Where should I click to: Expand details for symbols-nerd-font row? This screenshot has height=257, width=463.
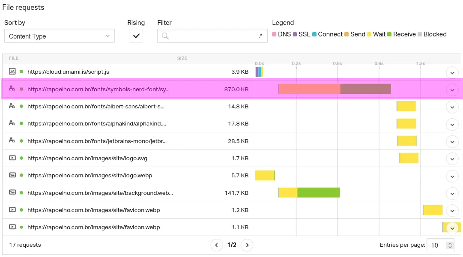point(452,90)
